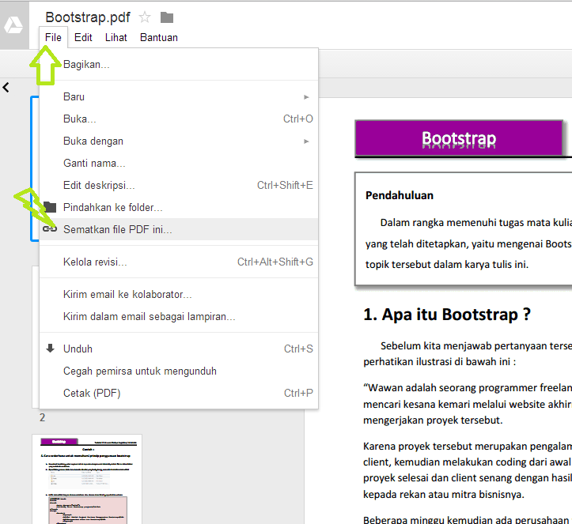The image size is (572, 524).
Task: Open the Edit menu
Action: 83,37
